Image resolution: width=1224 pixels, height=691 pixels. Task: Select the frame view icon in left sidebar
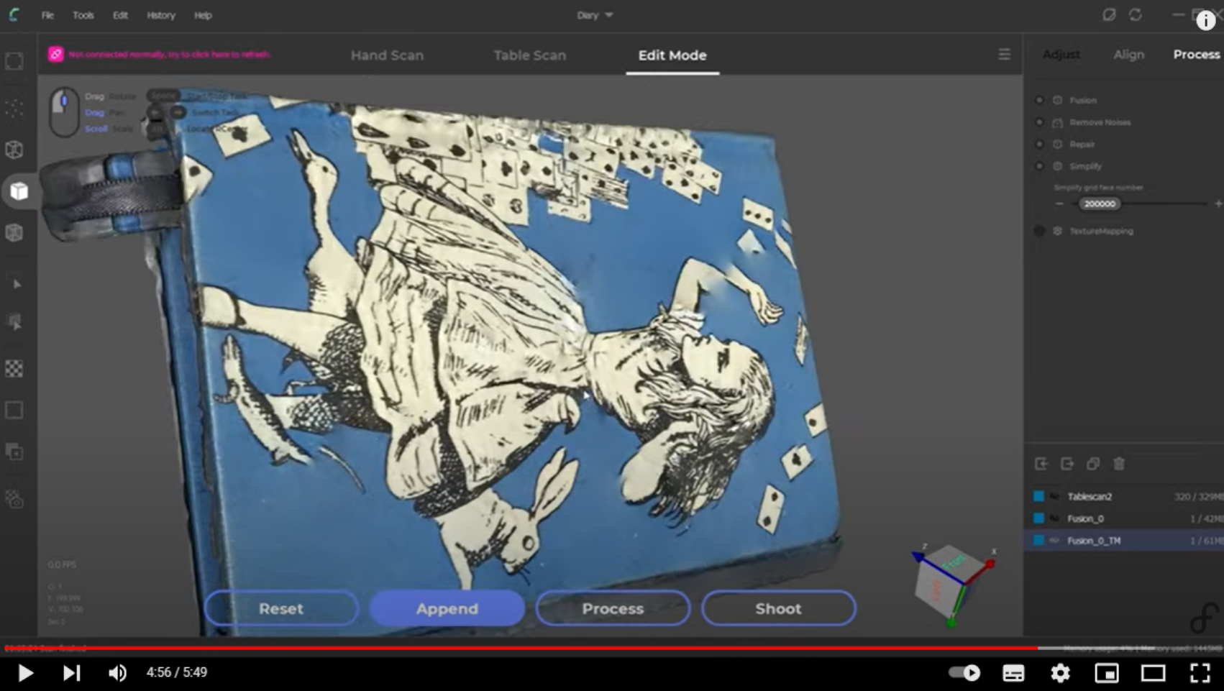pos(14,61)
